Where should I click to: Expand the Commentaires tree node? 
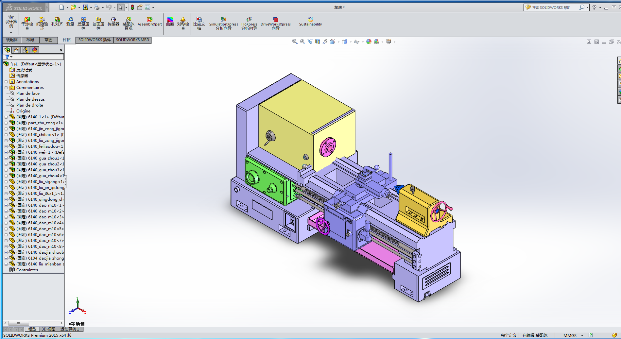[x=6, y=88]
